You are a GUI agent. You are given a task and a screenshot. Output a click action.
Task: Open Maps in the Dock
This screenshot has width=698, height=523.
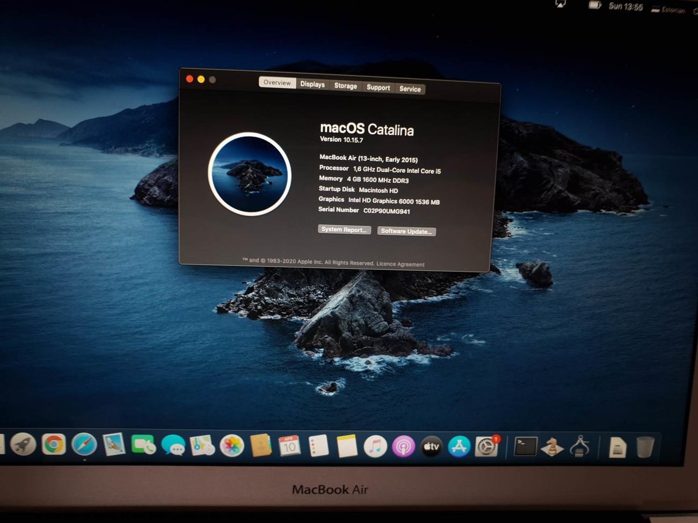(202, 446)
